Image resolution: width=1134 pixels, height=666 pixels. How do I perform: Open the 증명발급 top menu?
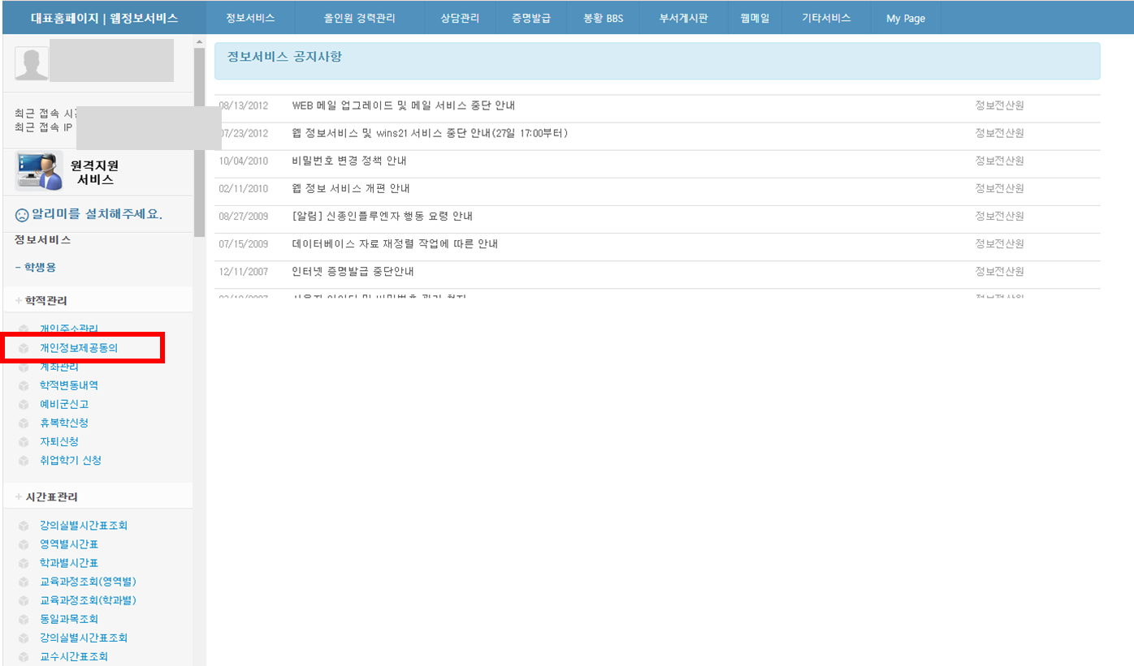tap(531, 18)
